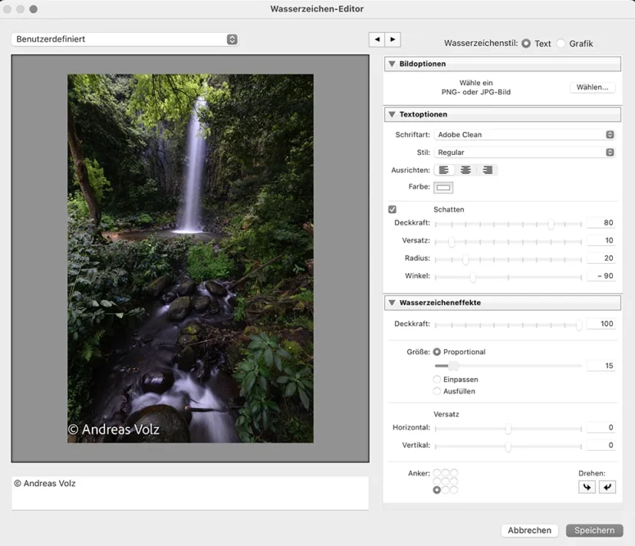The height and width of the screenshot is (546, 635).
Task: Save the watermark with Speichern
Action: pyautogui.click(x=594, y=530)
